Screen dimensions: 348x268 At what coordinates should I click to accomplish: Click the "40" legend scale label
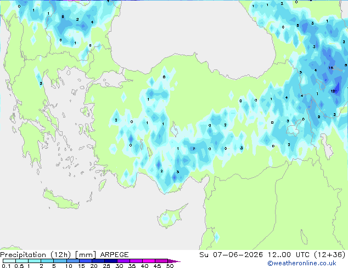pyautogui.click(x=144, y=266)
